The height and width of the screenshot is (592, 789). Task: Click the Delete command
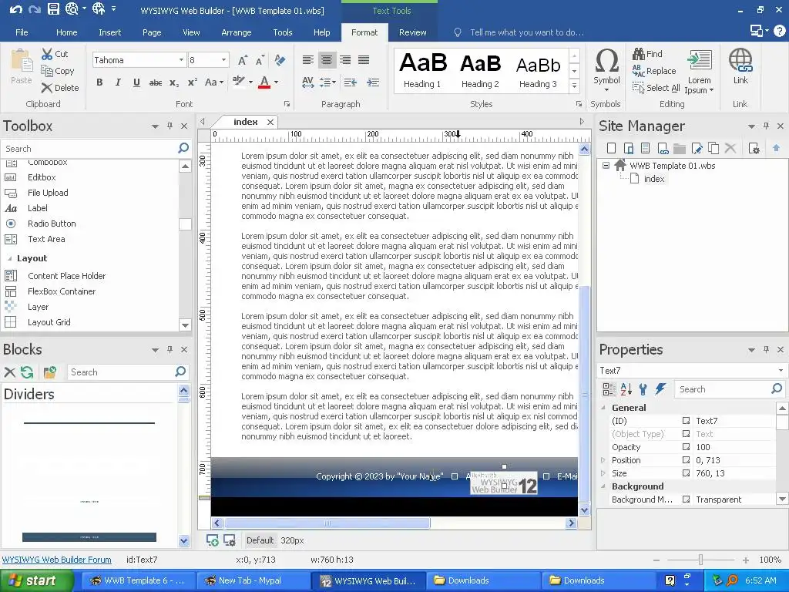pyautogui.click(x=60, y=88)
